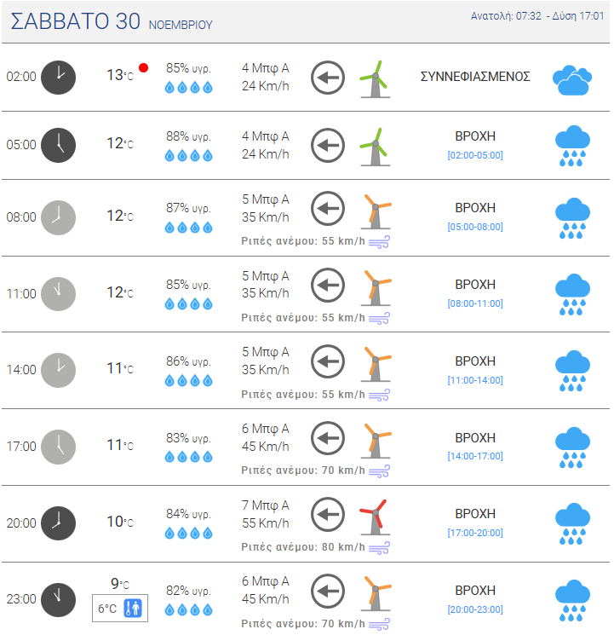
Task: Click the [11:00-14:00] rain period link
Action: [x=475, y=380]
